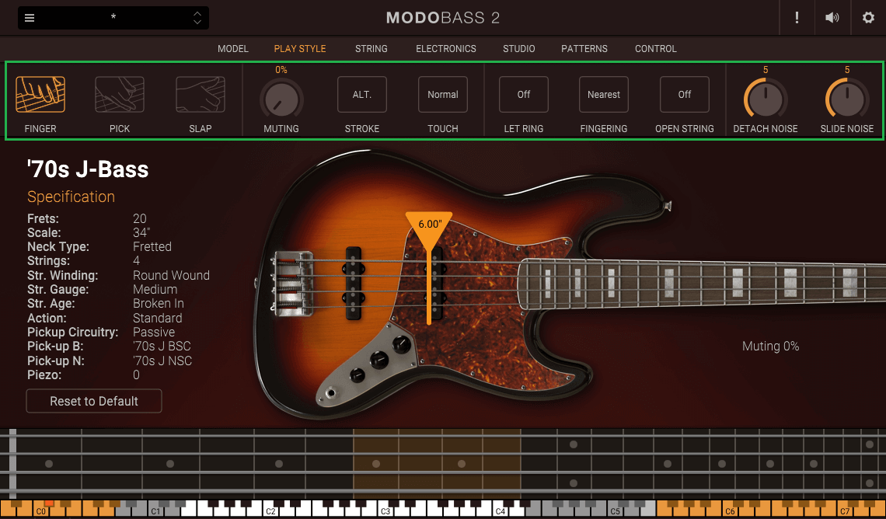
Task: Click the speaker audio icon
Action: coord(832,18)
